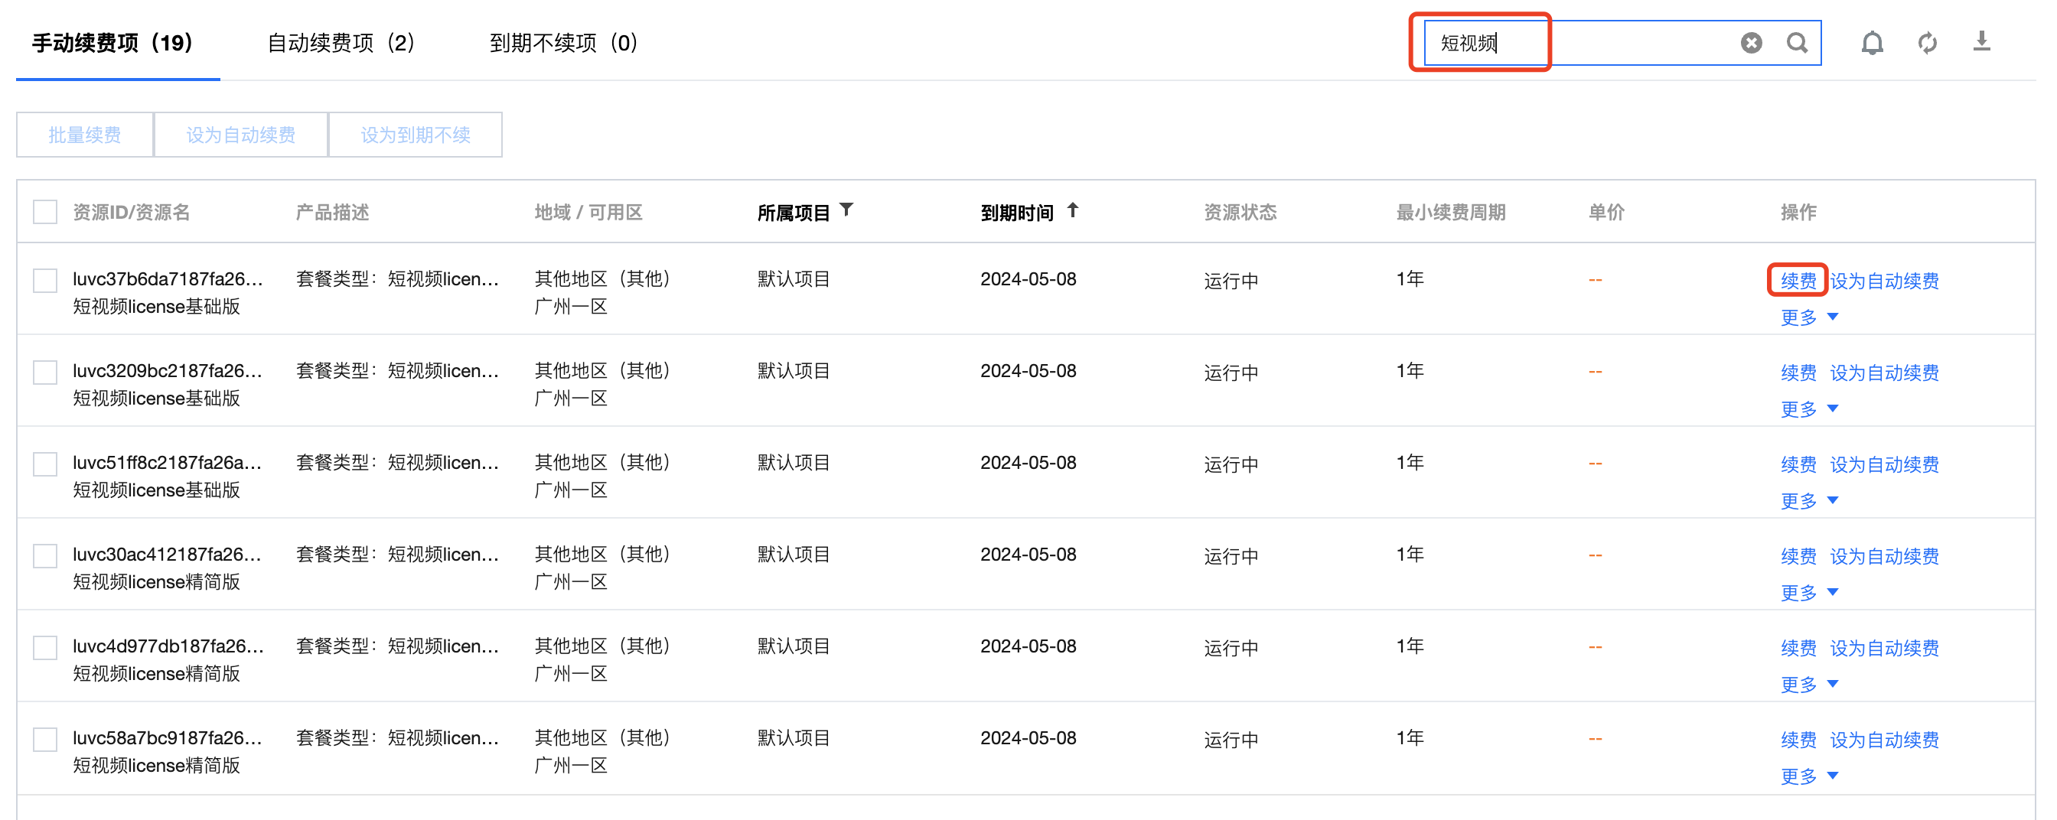Click the 设为自动续费 batch button
The width and height of the screenshot is (2057, 820).
point(240,135)
